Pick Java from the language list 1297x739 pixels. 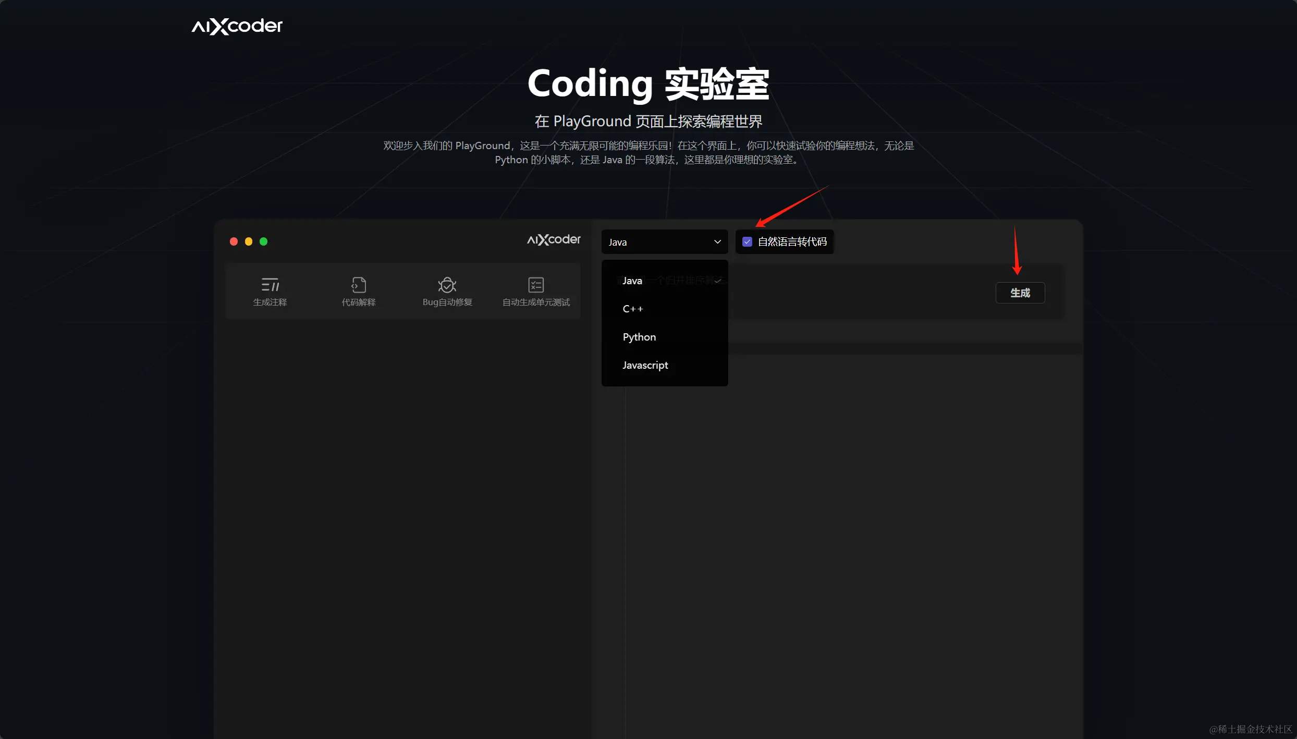click(665, 281)
